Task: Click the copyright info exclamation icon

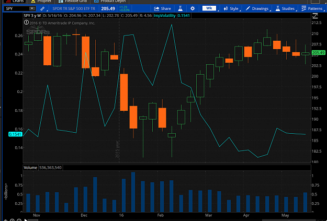Action: coord(26,22)
